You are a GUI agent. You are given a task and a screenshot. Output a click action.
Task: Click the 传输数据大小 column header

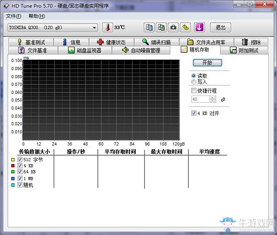click(35, 152)
